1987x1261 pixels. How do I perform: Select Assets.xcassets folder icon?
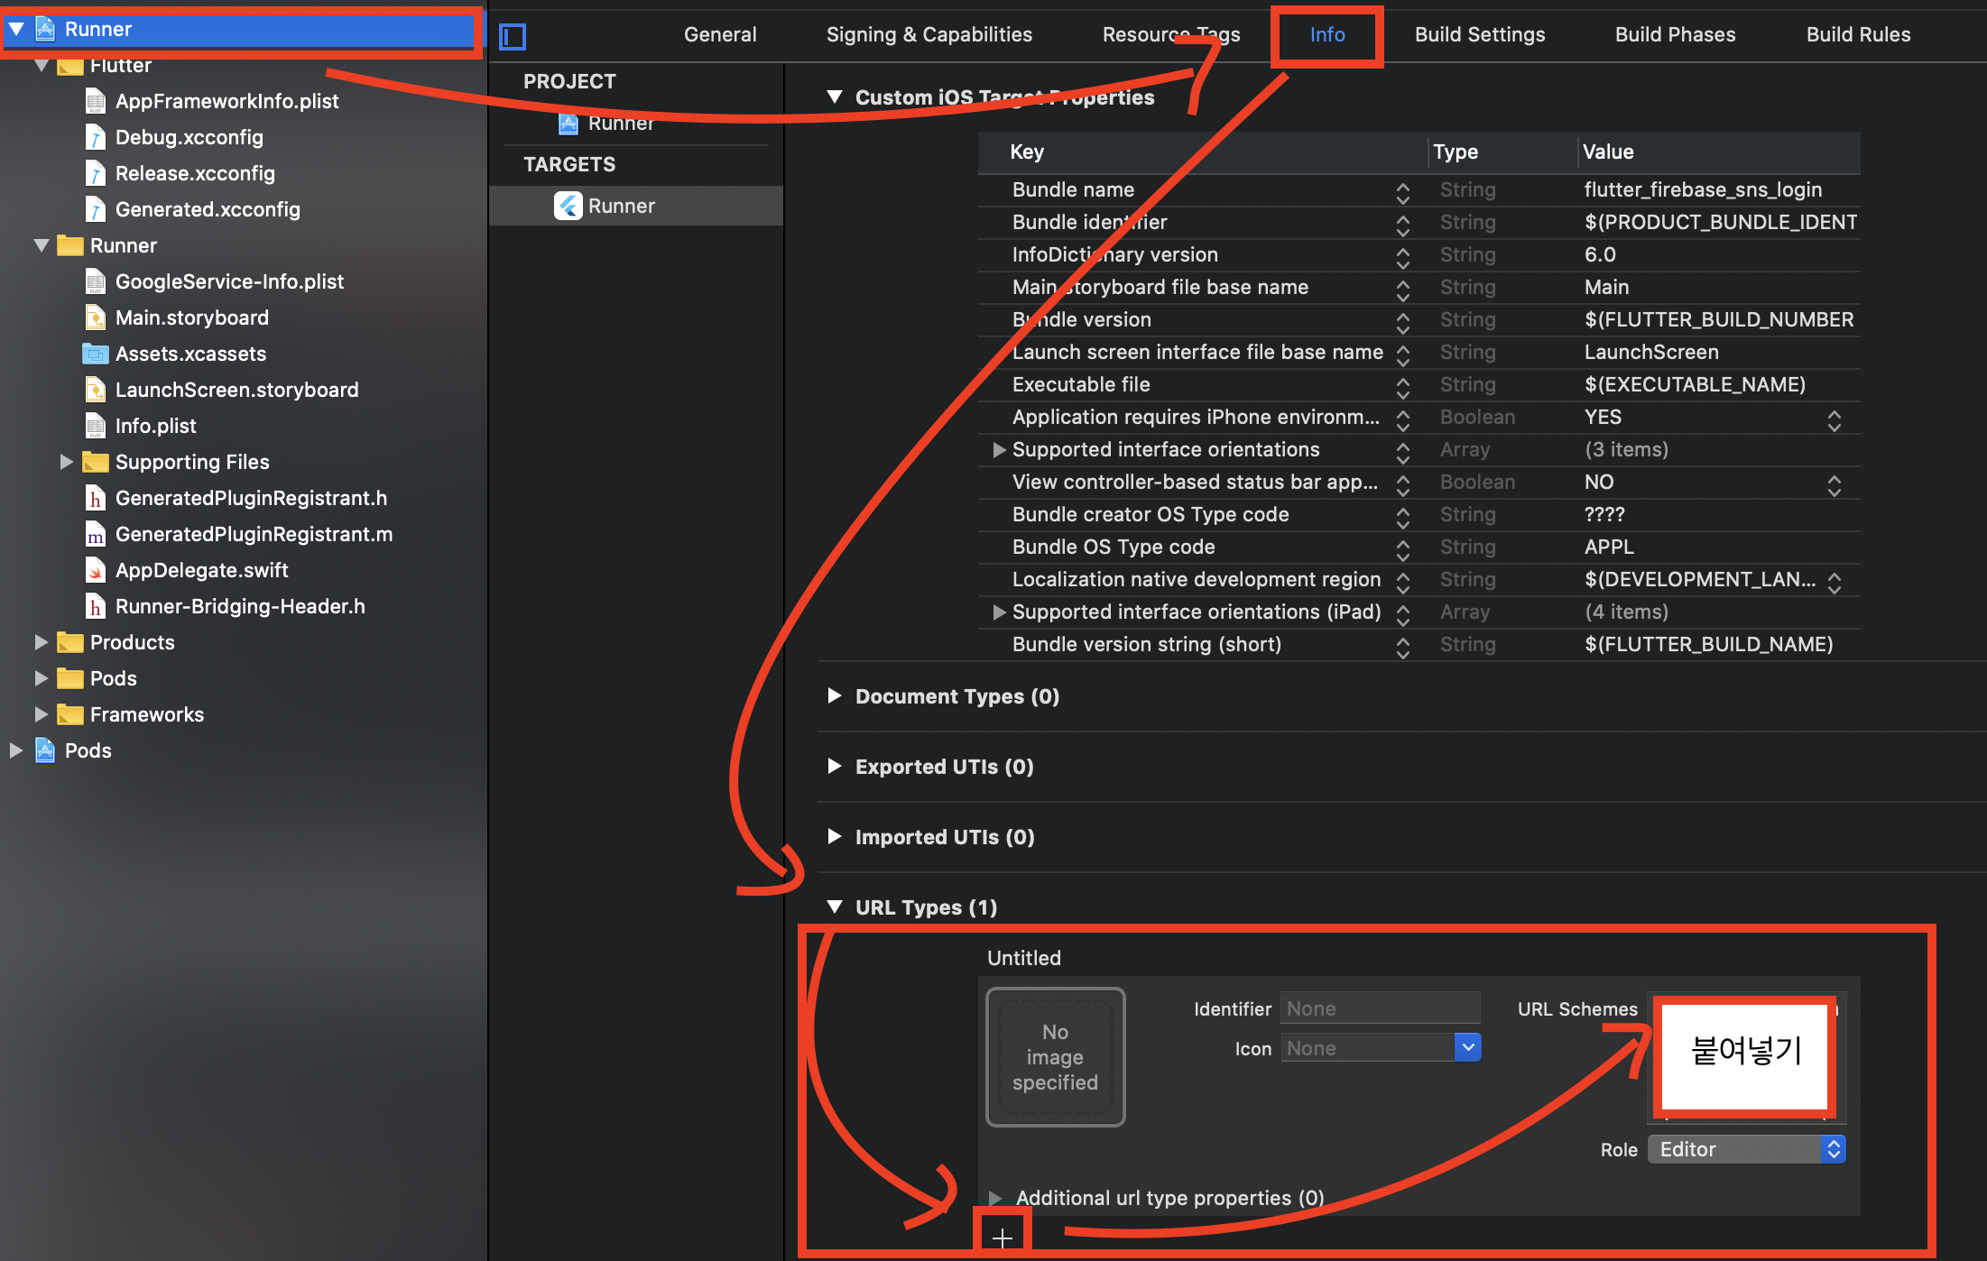(96, 354)
